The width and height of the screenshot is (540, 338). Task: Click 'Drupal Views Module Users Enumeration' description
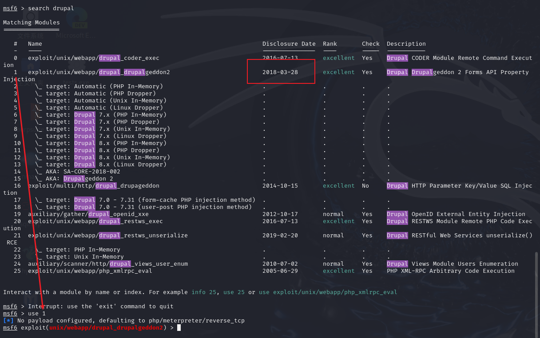pos(453,264)
